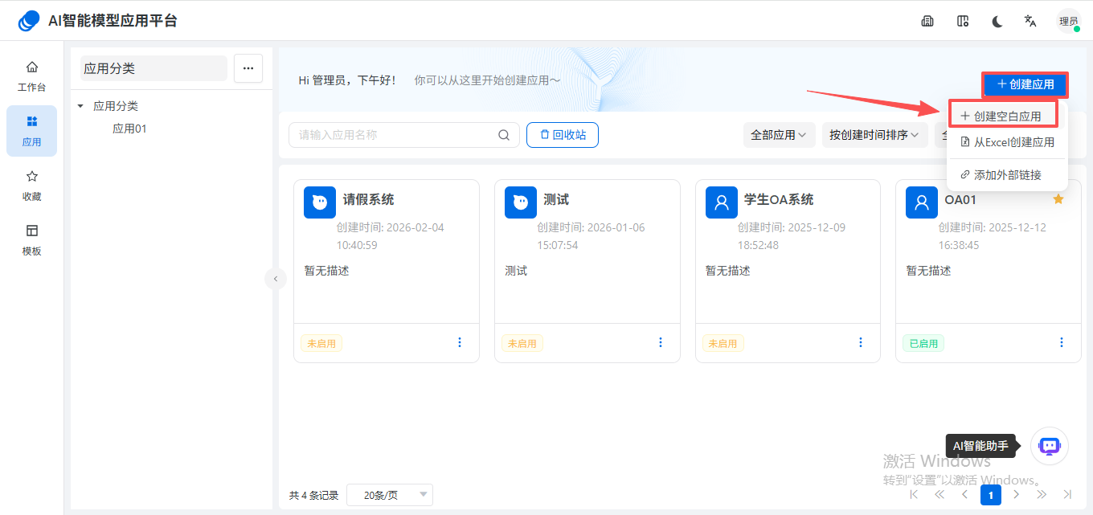Toggle the favorite star on OA01
The image size is (1093, 515).
[1058, 199]
